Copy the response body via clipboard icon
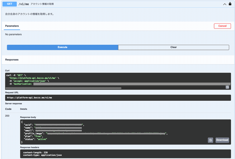 210,140
